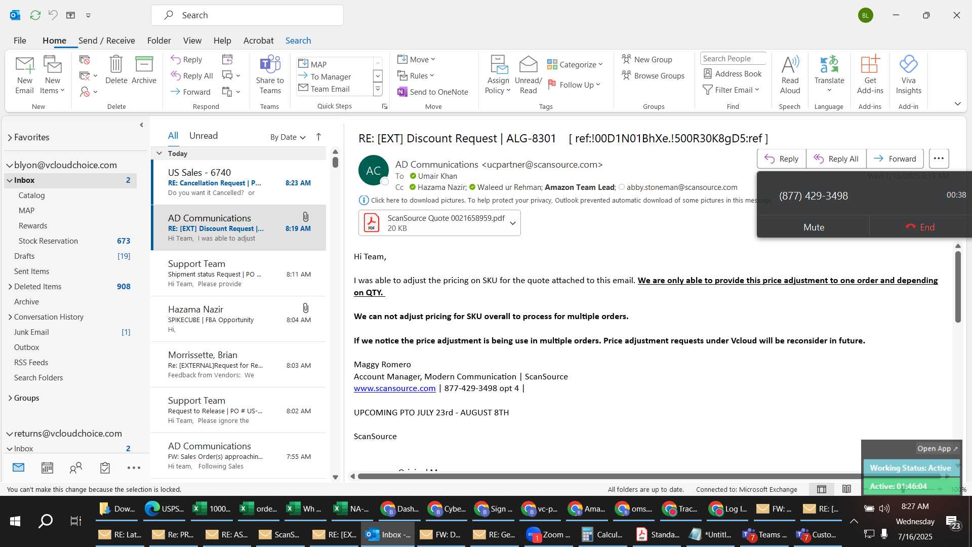The width and height of the screenshot is (972, 547).
Task: Open the People view in navigation bar
Action: 76,467
